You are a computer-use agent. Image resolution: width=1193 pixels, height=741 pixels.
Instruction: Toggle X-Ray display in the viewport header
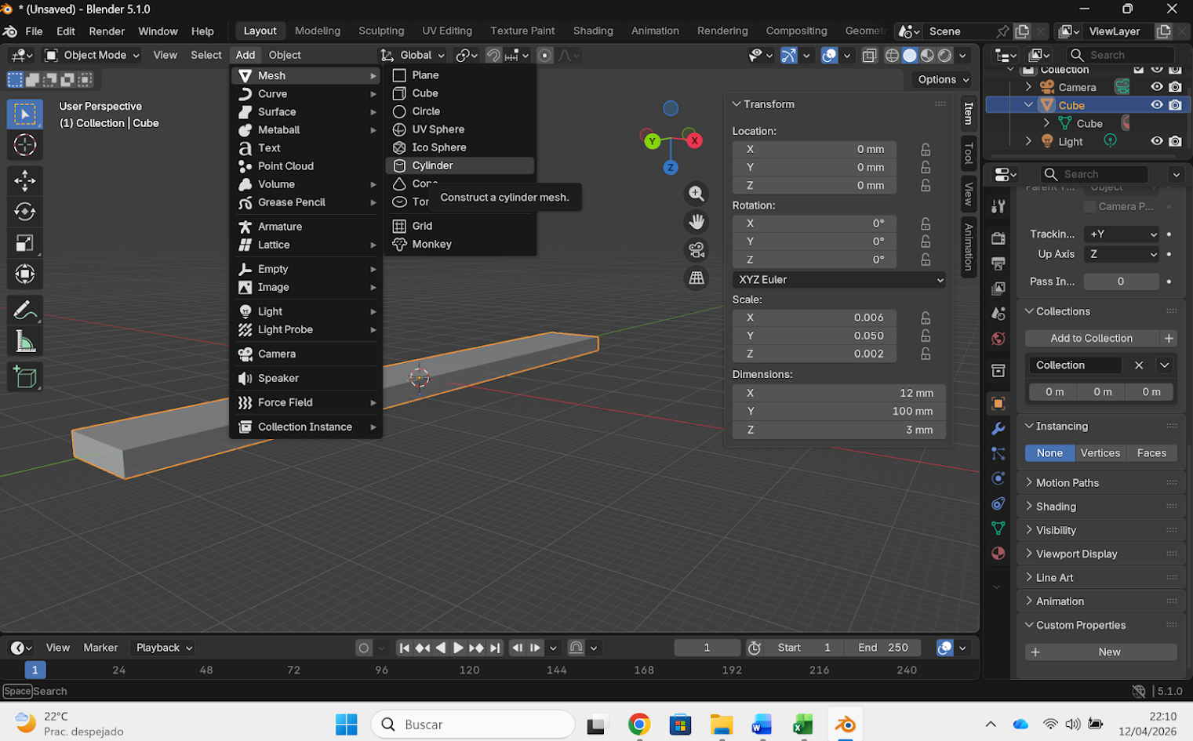point(869,56)
